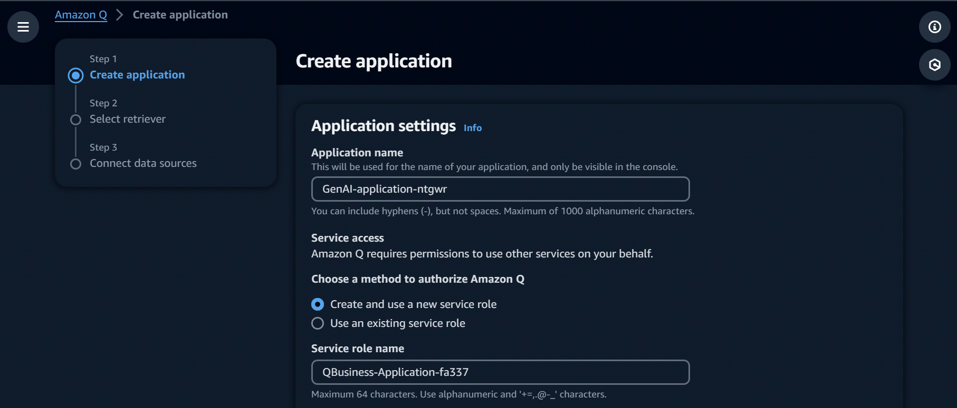Viewport: 957px width, 408px height.
Task: Go to Amazon Q breadcrumb link
Action: coord(81,15)
